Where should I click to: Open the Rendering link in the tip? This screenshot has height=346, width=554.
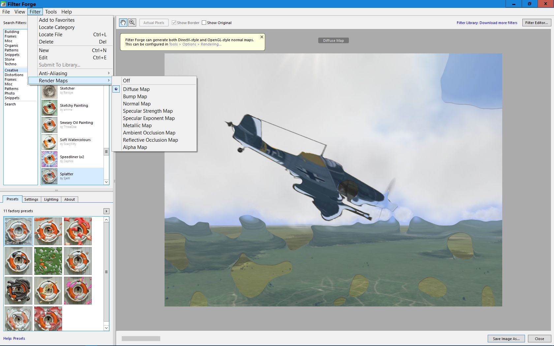[211, 44]
